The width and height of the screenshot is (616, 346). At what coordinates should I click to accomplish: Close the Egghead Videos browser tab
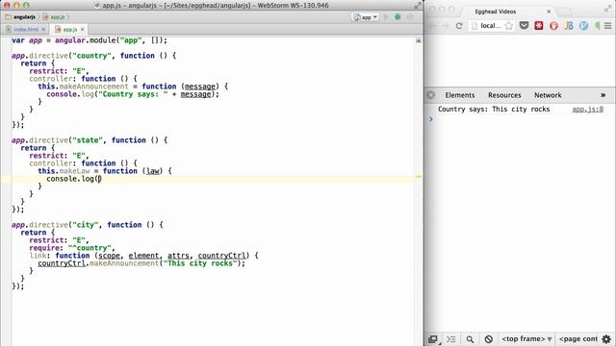(549, 12)
